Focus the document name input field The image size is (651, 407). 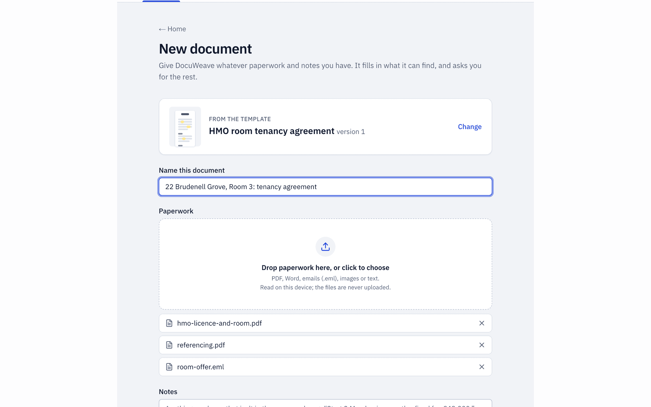(x=325, y=187)
